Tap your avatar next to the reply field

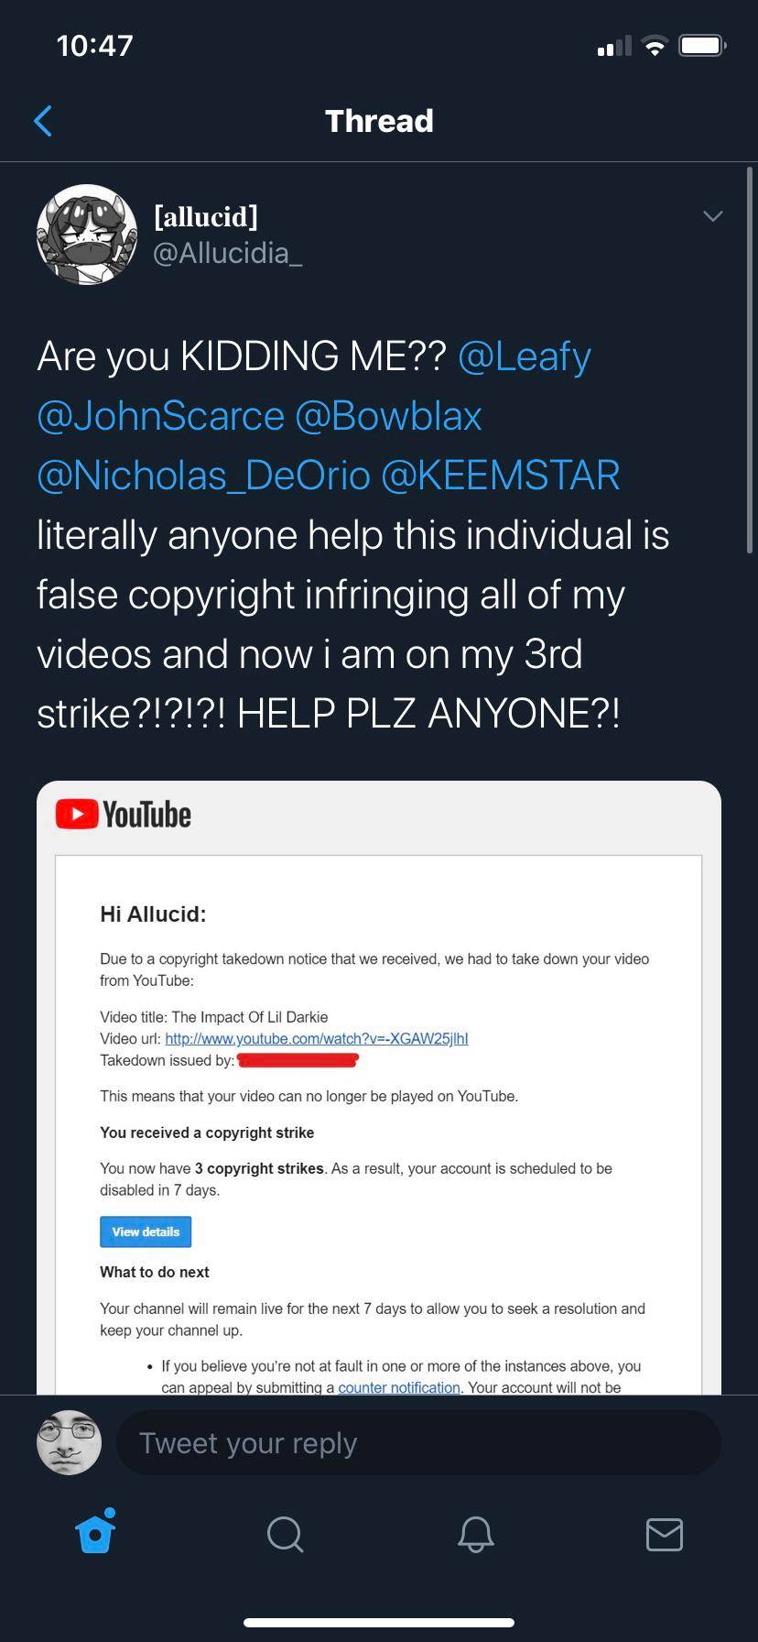[x=68, y=1441]
